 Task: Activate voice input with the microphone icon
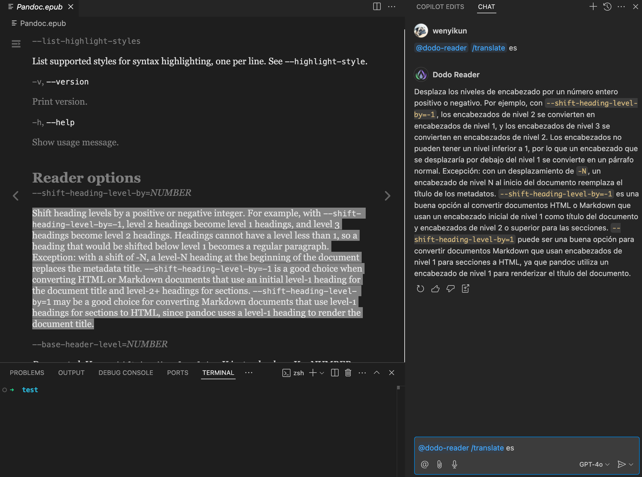[454, 464]
